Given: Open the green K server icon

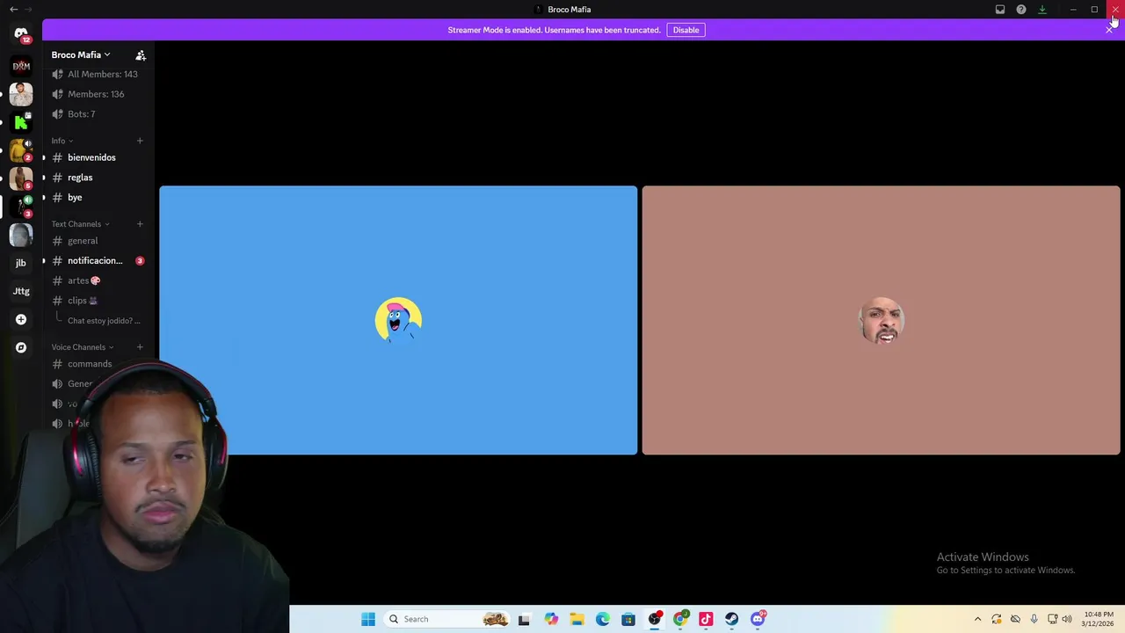Looking at the screenshot, I should (21, 122).
